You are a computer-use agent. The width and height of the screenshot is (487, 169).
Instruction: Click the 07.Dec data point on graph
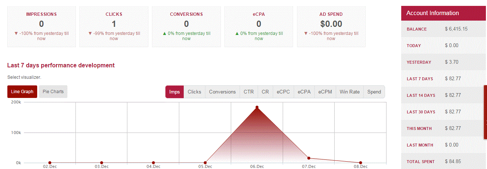coord(309,158)
